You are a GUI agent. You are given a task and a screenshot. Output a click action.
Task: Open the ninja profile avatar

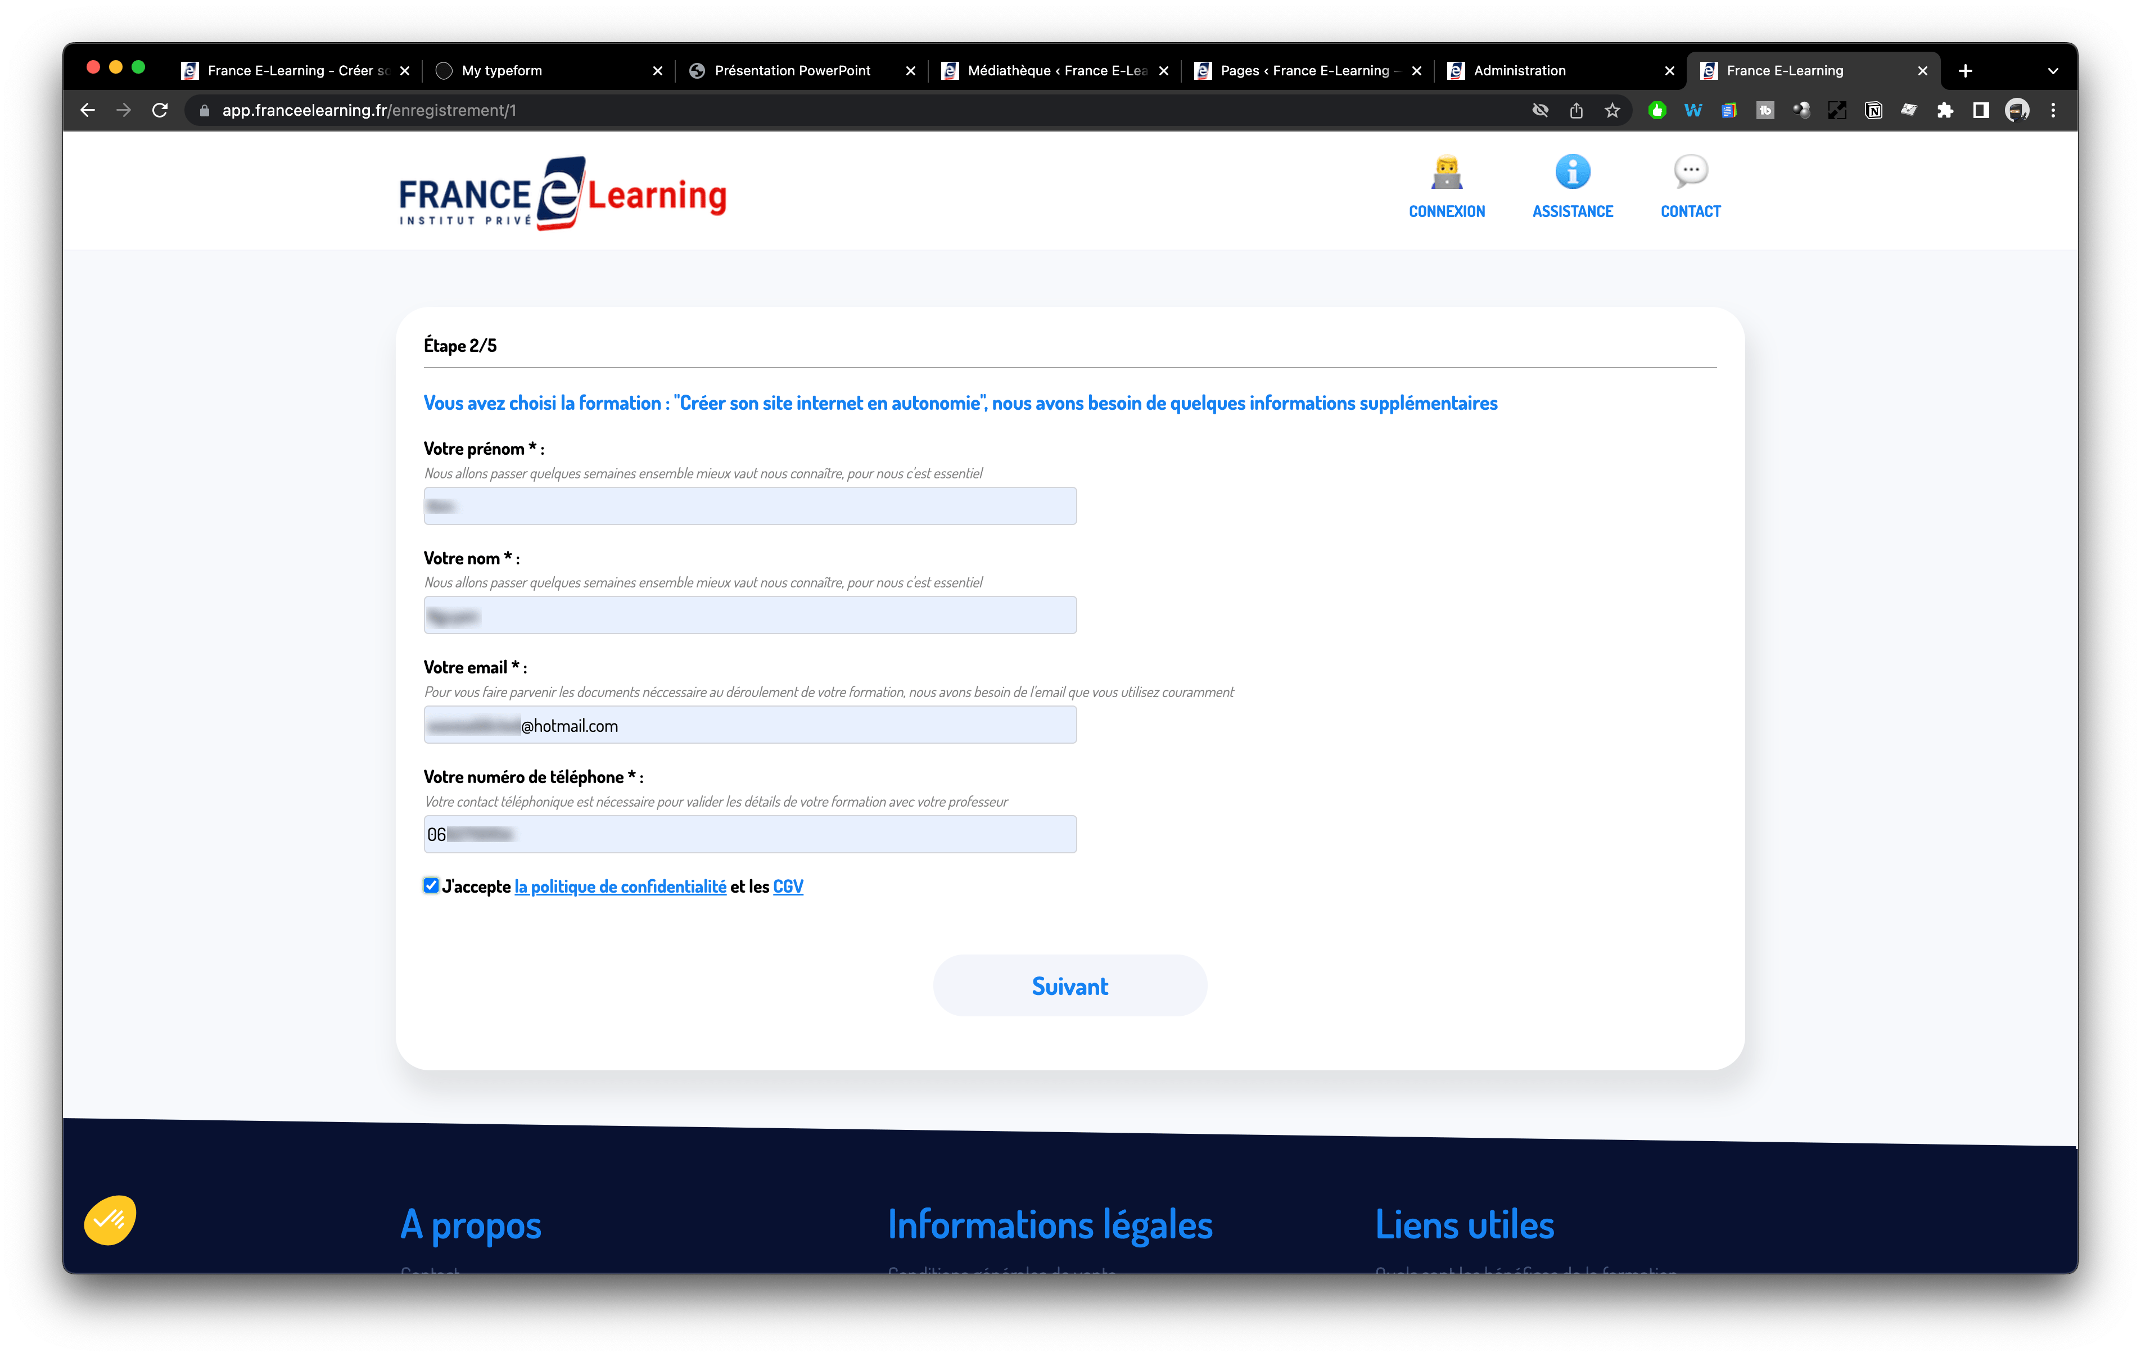2017,110
